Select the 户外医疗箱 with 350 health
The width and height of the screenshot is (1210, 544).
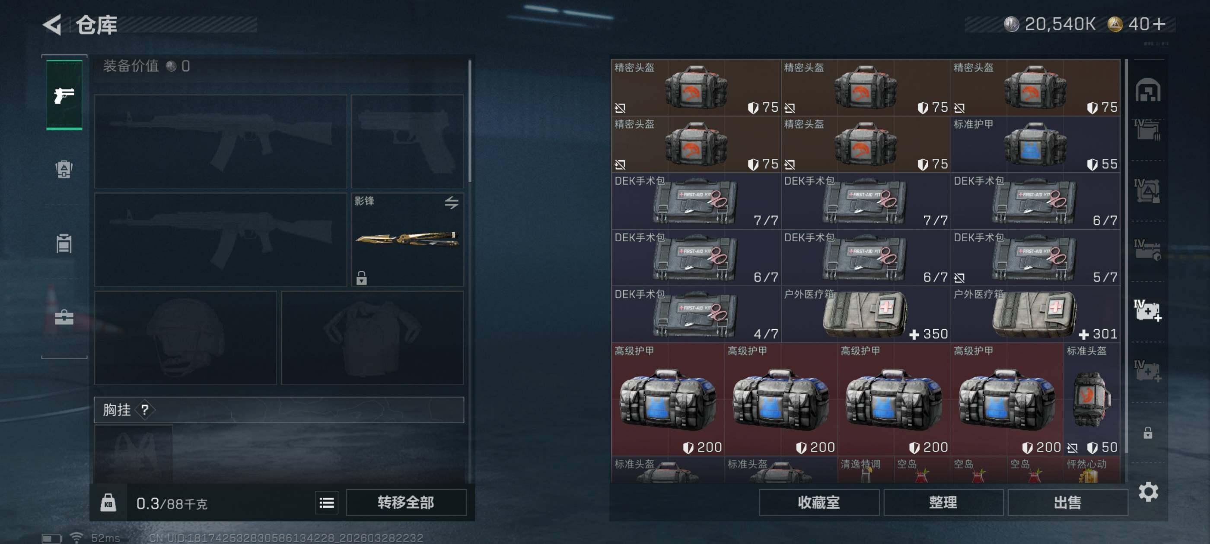pyautogui.click(x=866, y=314)
